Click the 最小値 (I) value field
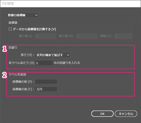This screenshot has height=123, width=141. (x=46, y=36)
